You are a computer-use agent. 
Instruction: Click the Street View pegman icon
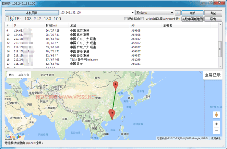(216, 115)
